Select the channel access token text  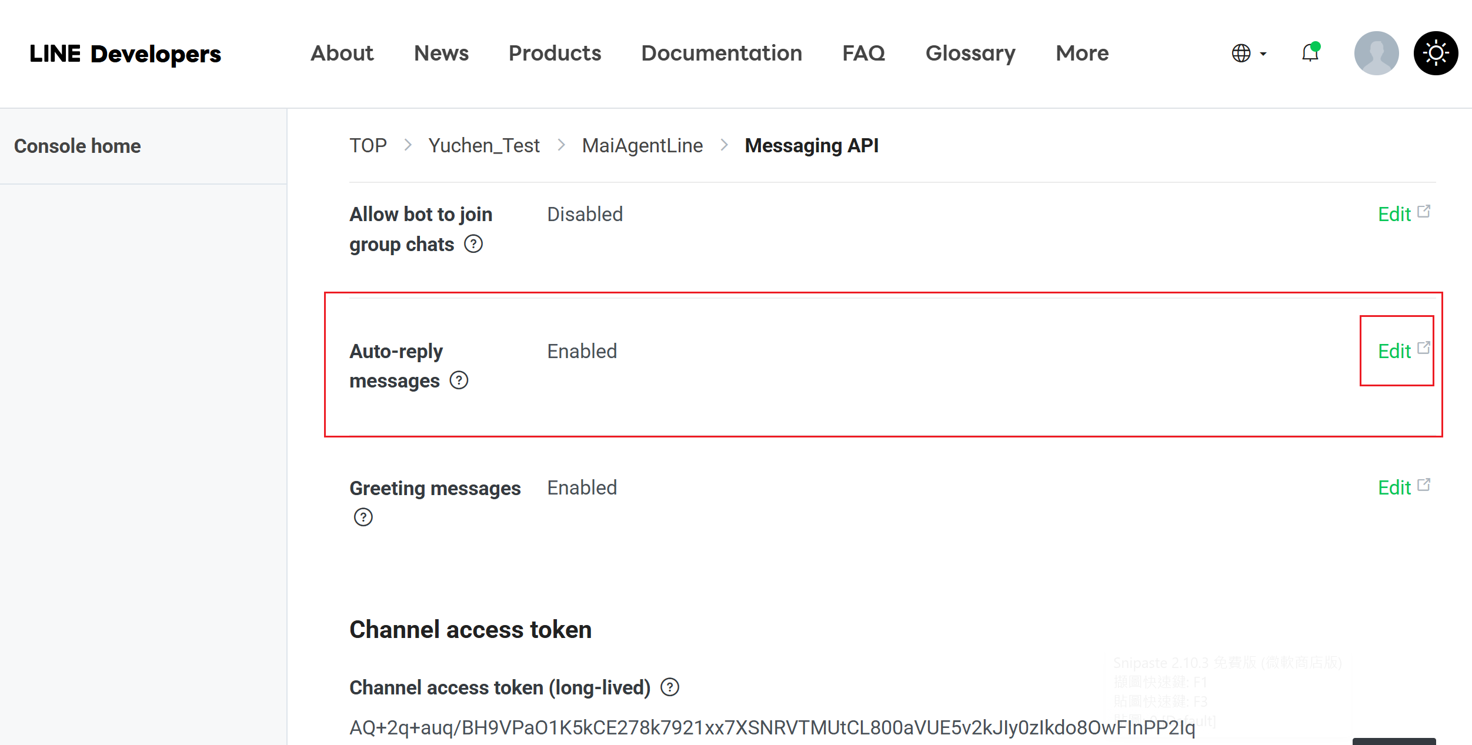(772, 727)
